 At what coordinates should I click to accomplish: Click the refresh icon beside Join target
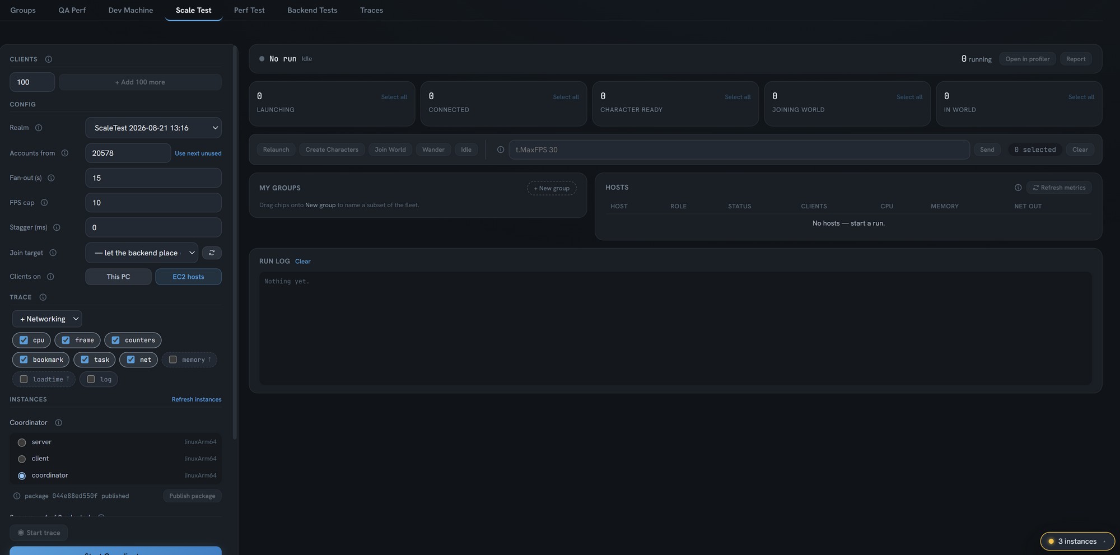tap(212, 253)
